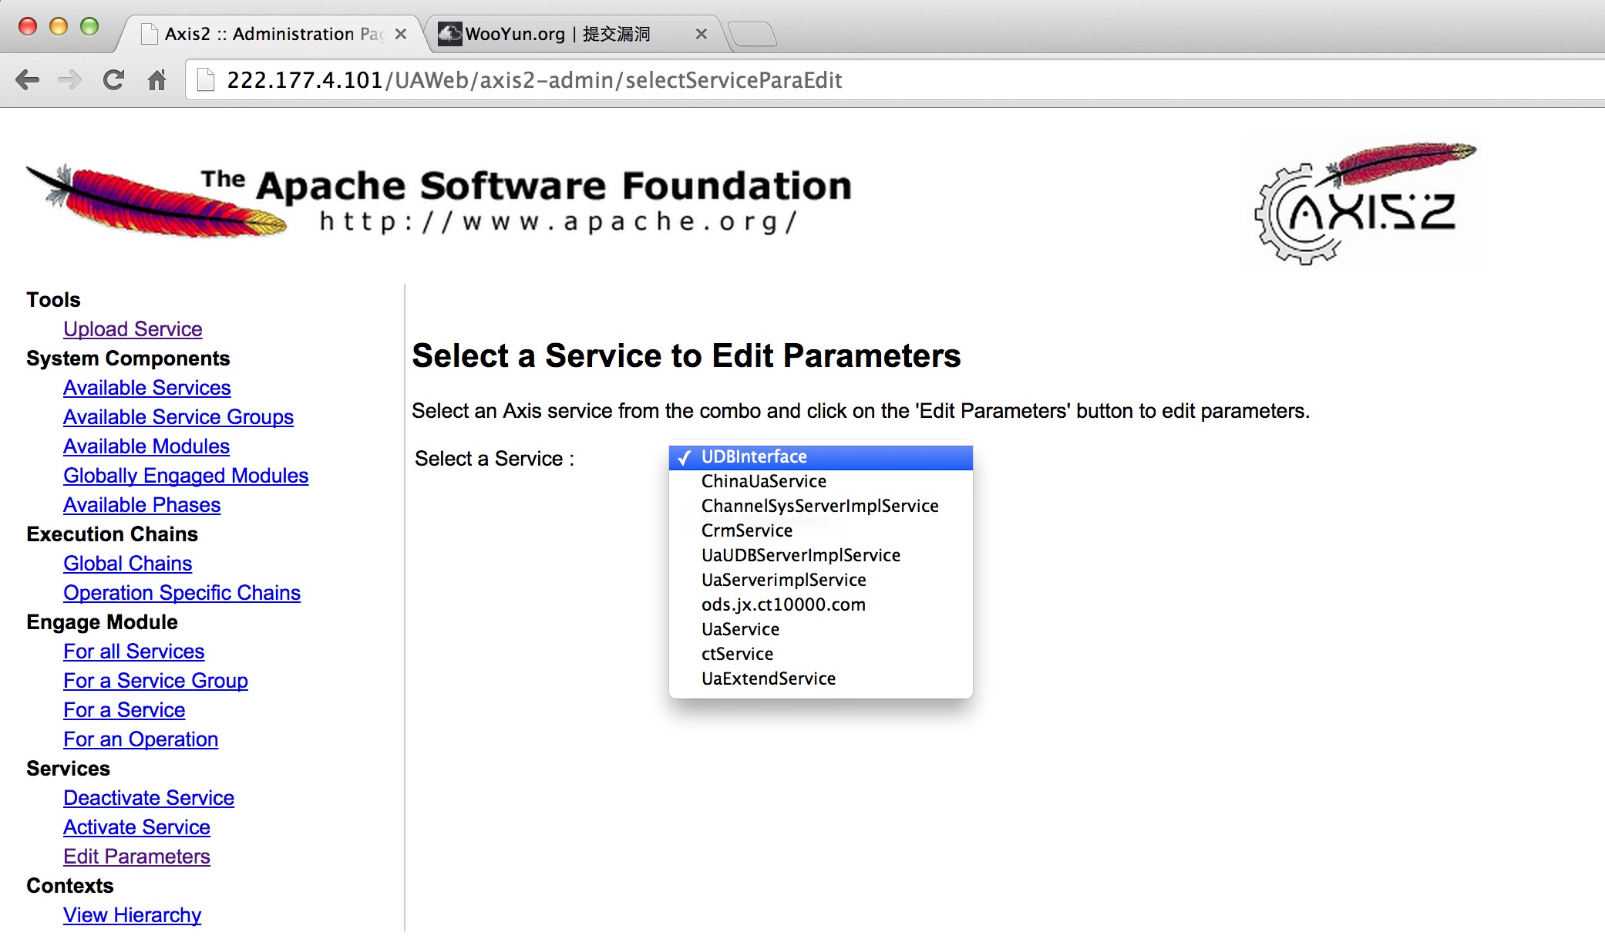
Task: Open the Global Chains link
Action: pos(127,564)
